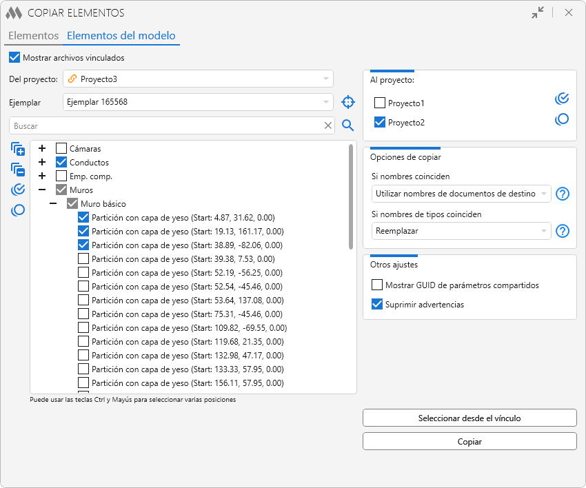586x488 pixels.
Task: Click the expand-all icon beside the tree
Action: pos(18,149)
